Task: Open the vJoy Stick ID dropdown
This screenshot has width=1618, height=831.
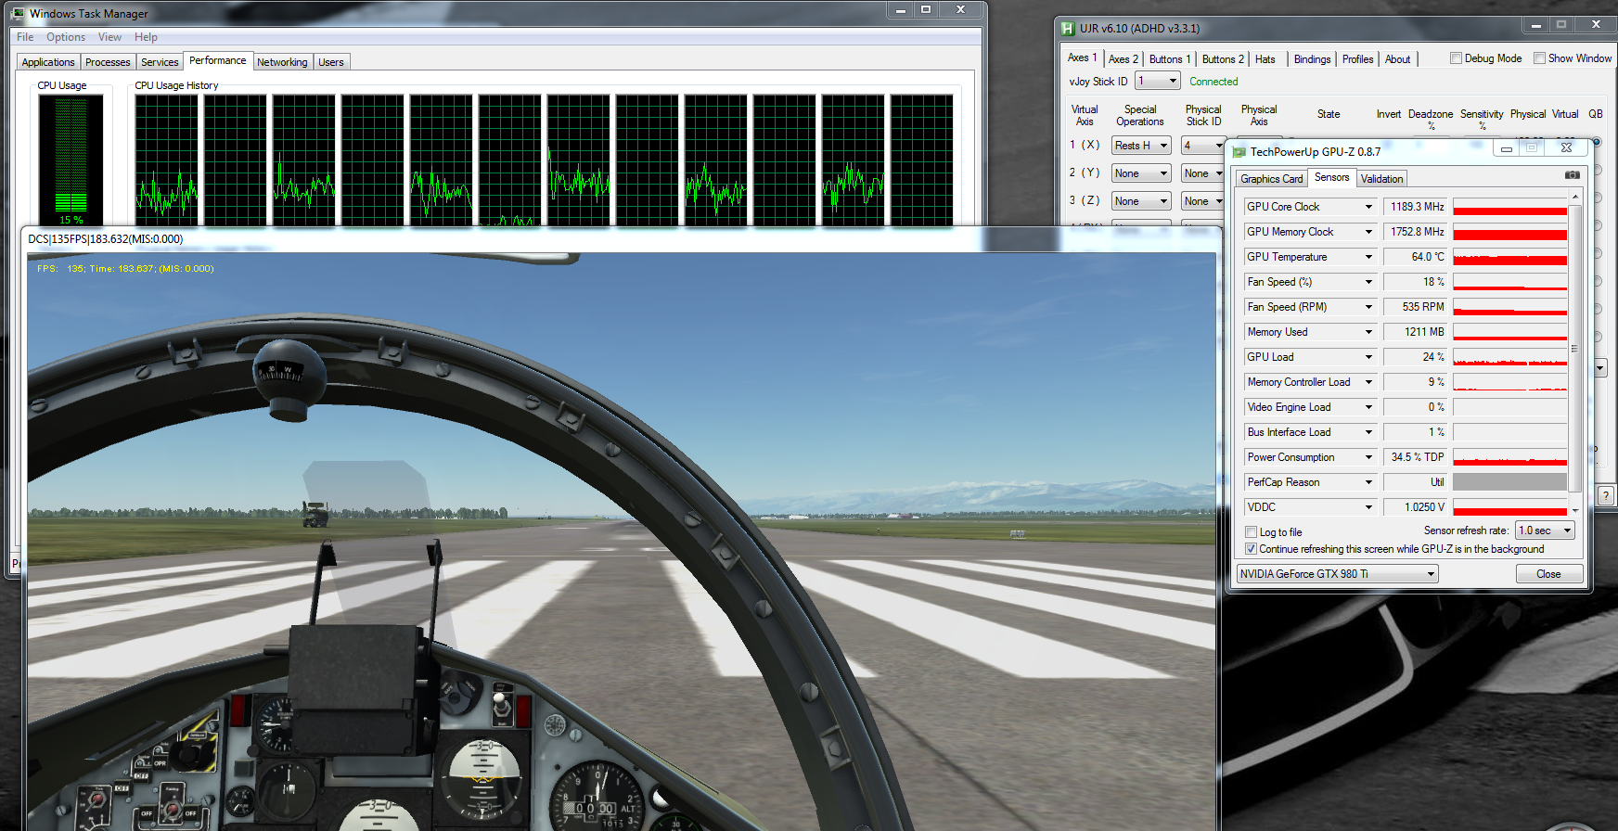Action: 1158,82
